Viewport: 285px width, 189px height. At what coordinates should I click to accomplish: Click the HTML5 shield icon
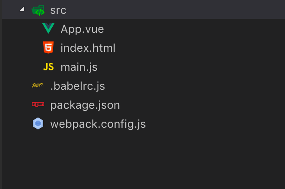pyautogui.click(x=48, y=47)
